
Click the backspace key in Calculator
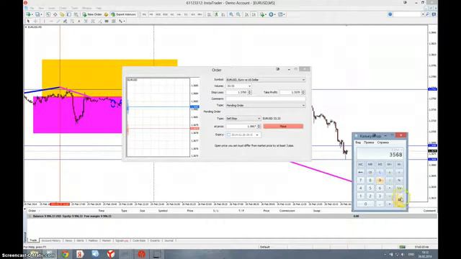click(360, 172)
